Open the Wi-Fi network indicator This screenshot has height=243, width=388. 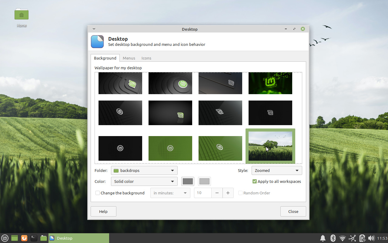click(342, 238)
